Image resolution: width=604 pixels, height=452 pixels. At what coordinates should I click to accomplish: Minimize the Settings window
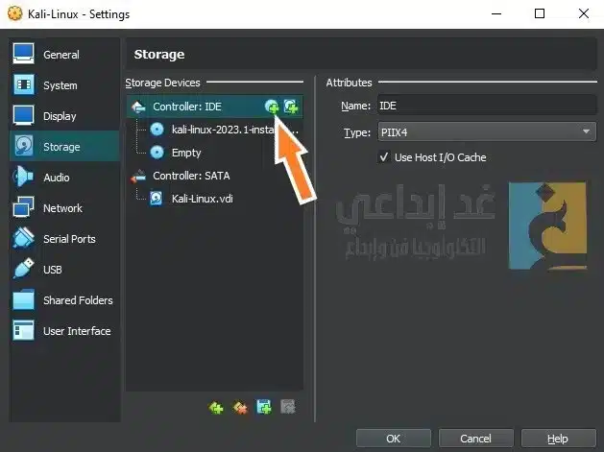tap(496, 13)
